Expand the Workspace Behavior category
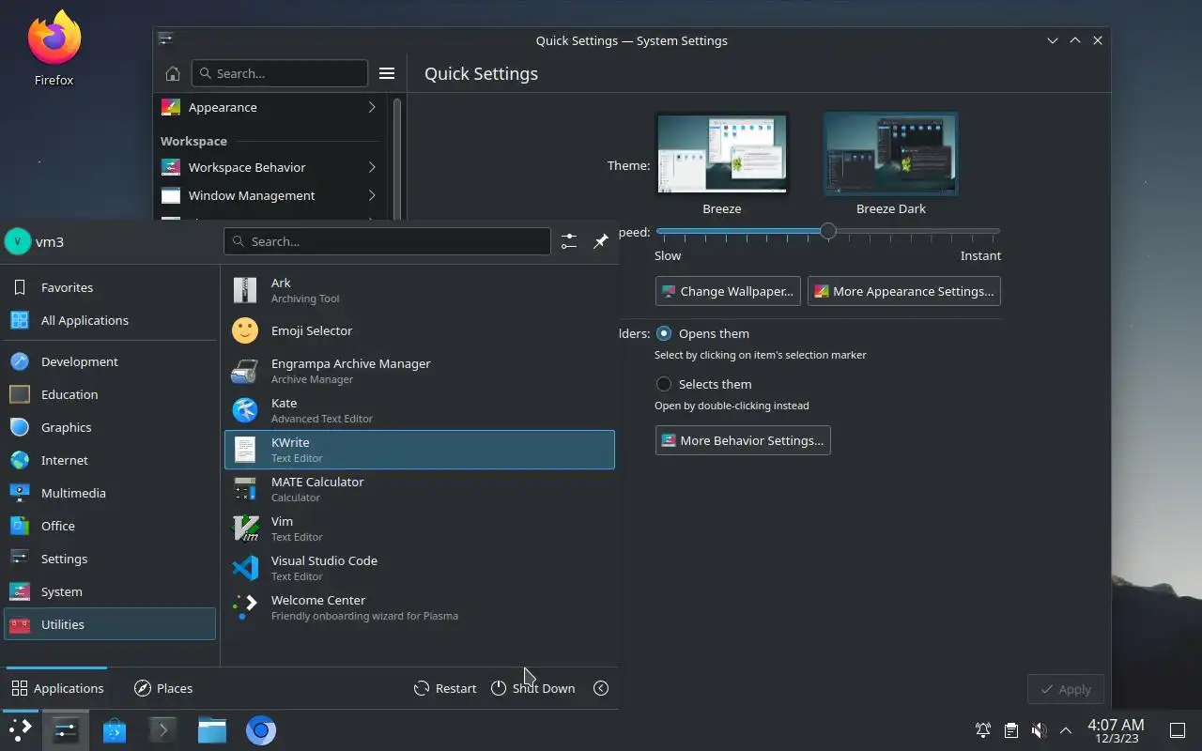The width and height of the screenshot is (1202, 751). (272, 167)
